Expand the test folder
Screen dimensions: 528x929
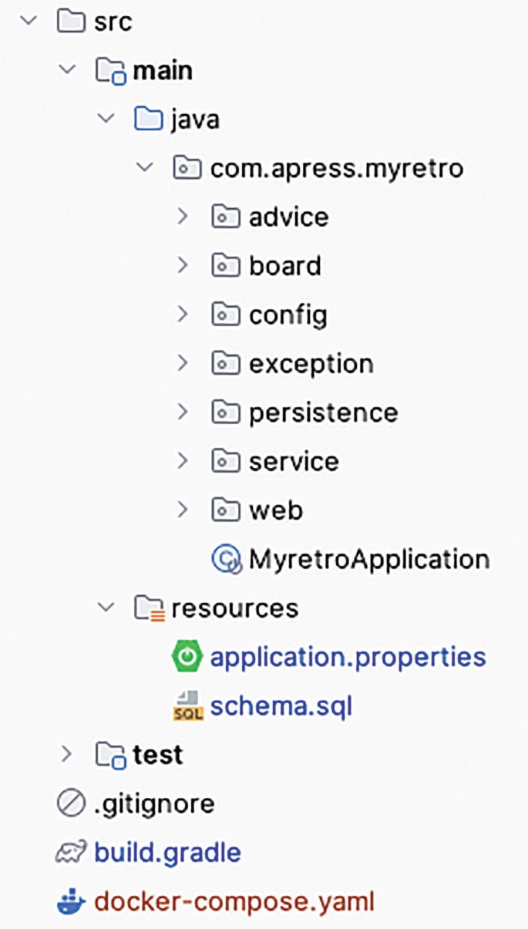point(67,755)
